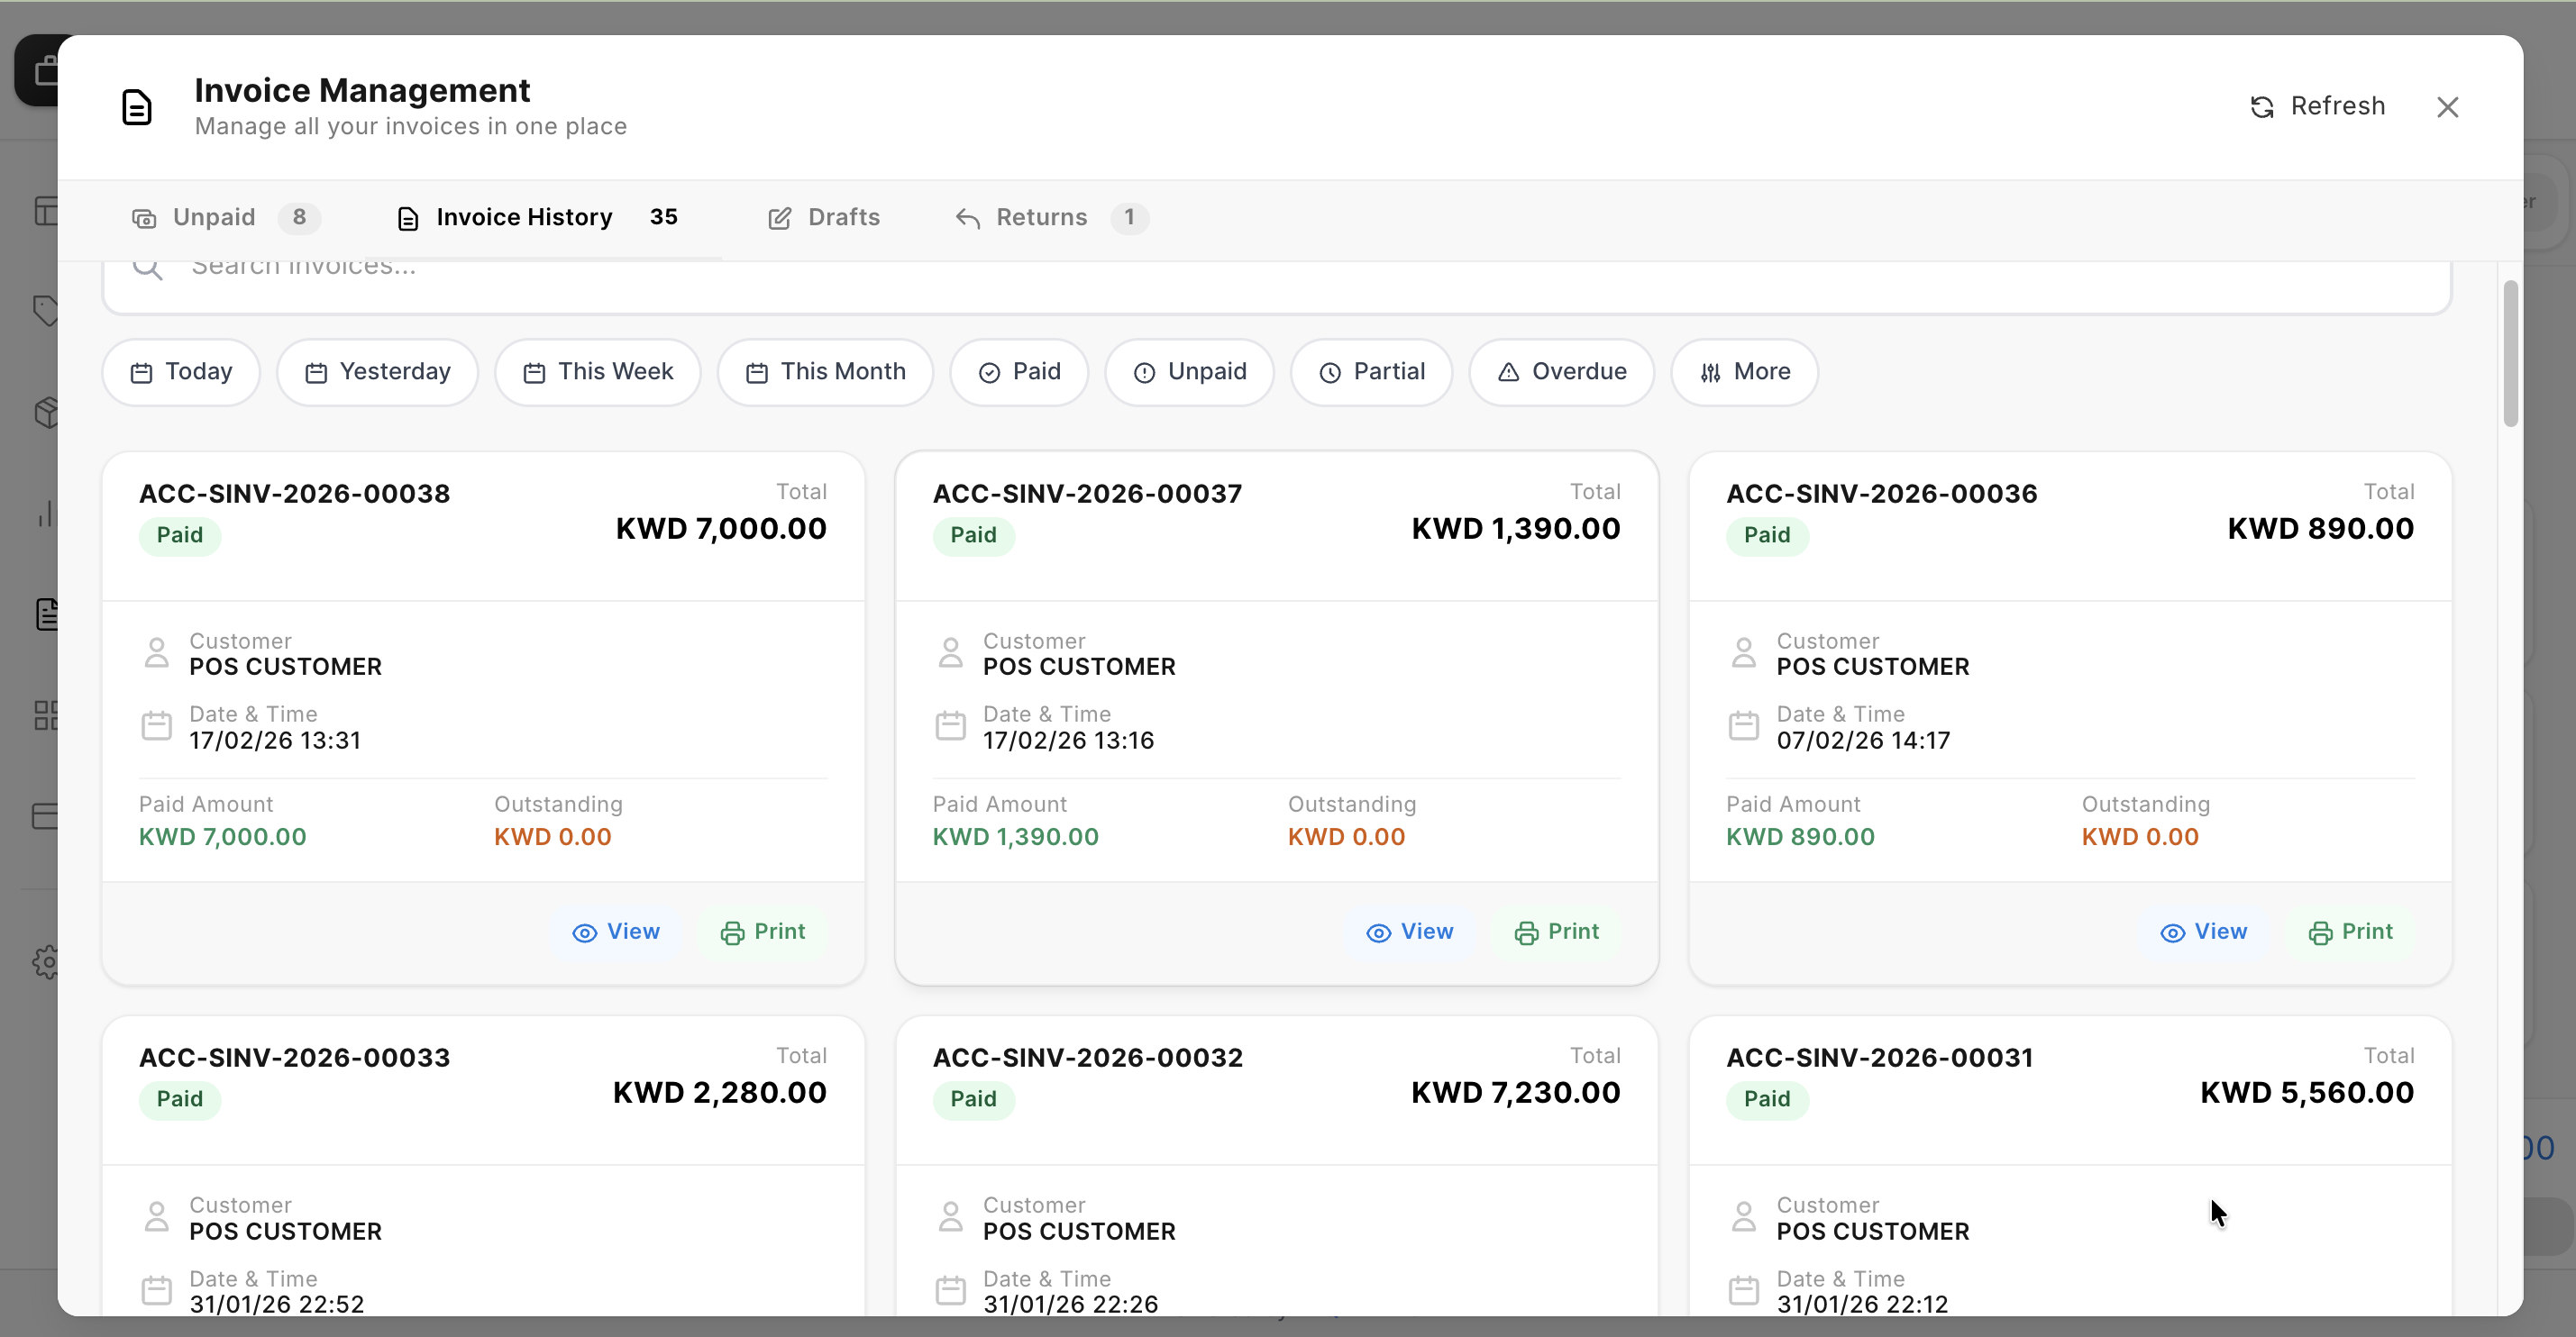Select the Invoice History tab

[x=538, y=217]
